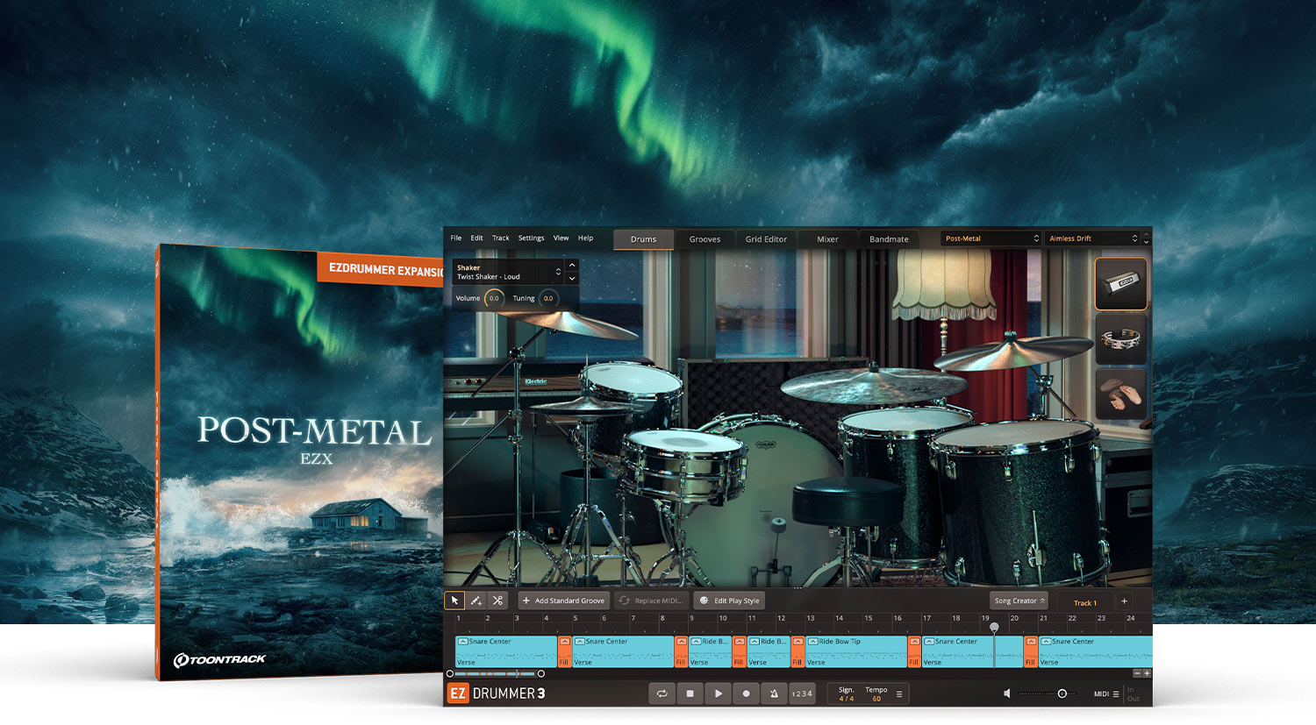Click the shaker percussion thumbnail

[x=1120, y=283]
